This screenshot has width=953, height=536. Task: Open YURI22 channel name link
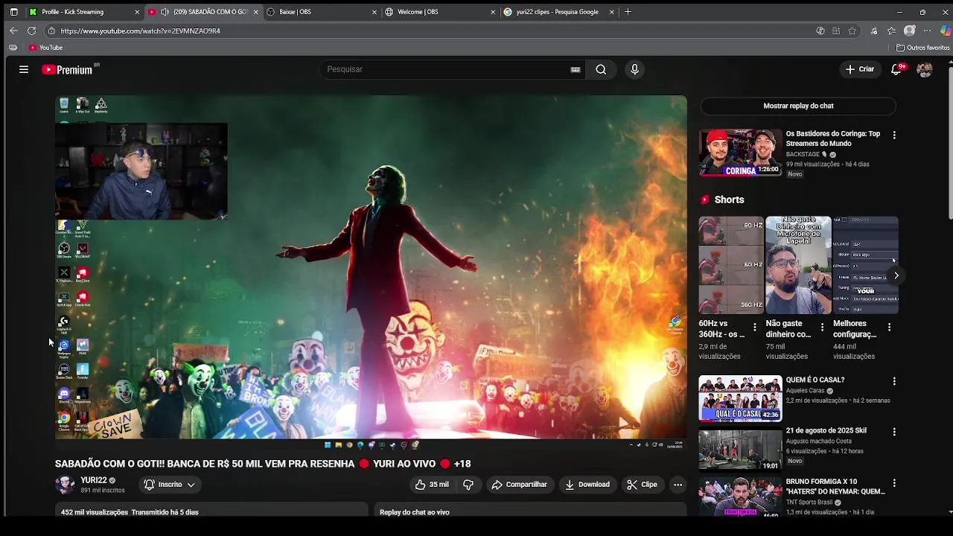(x=94, y=480)
